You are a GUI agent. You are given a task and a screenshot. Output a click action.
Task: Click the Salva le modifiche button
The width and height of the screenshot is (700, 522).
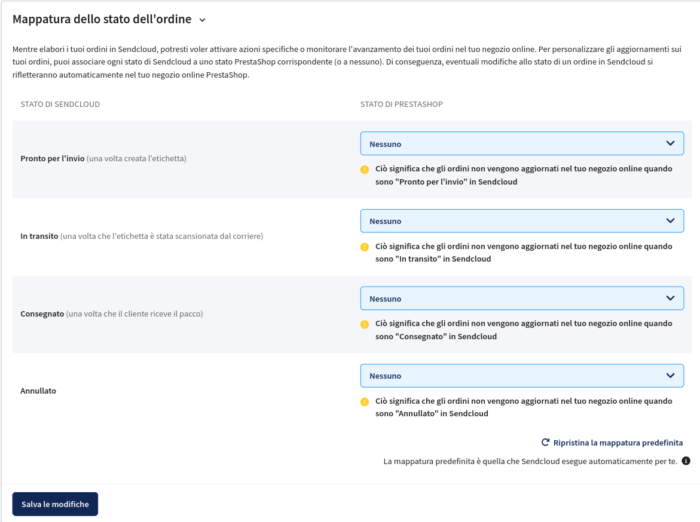pyautogui.click(x=56, y=504)
